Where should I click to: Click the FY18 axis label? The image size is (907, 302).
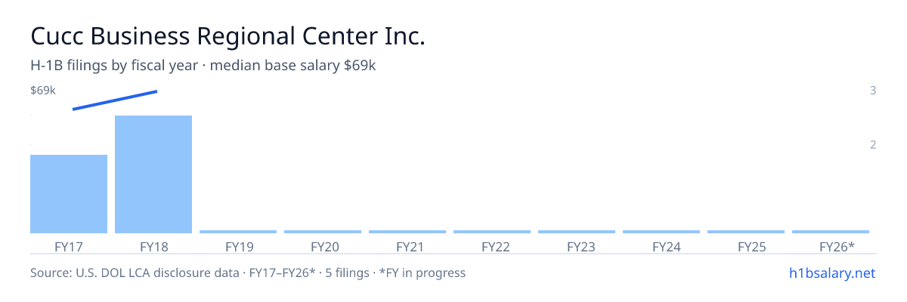coord(153,247)
